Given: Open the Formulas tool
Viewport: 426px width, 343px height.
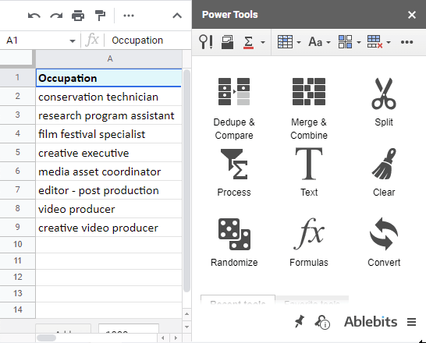Looking at the screenshot, I should (x=309, y=242).
